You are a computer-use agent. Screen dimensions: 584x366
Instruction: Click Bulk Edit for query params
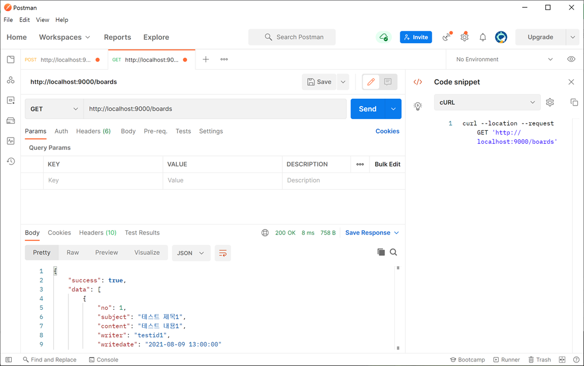(x=387, y=164)
